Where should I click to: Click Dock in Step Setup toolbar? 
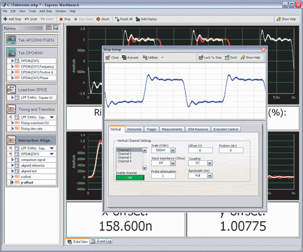coord(231,58)
